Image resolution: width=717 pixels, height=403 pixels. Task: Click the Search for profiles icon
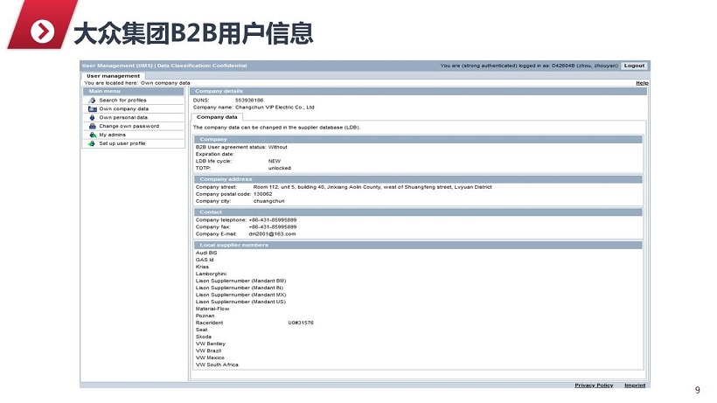pyautogui.click(x=92, y=101)
